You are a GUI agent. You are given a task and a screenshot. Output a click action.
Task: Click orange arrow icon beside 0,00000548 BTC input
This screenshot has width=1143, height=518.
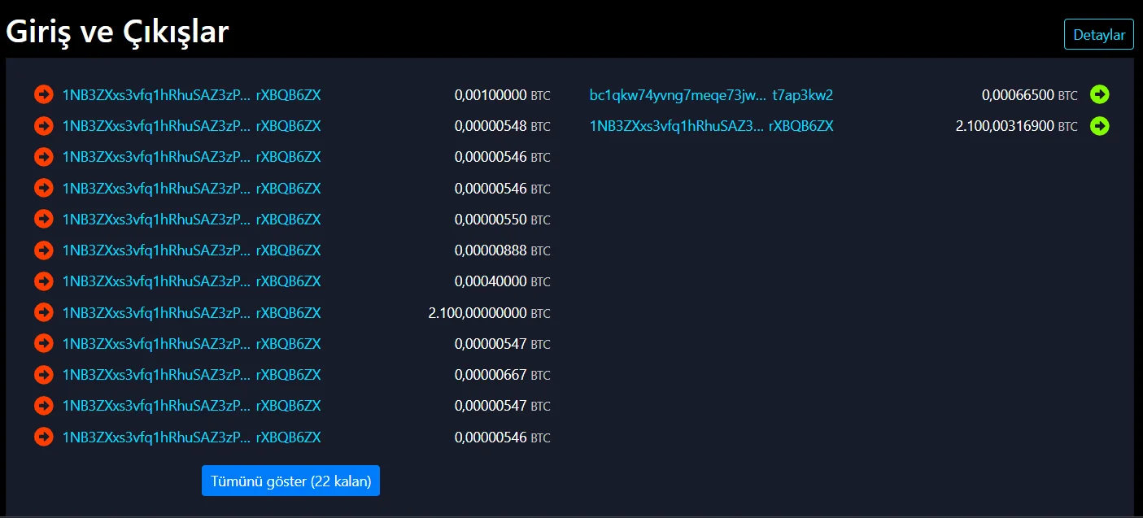(x=43, y=126)
